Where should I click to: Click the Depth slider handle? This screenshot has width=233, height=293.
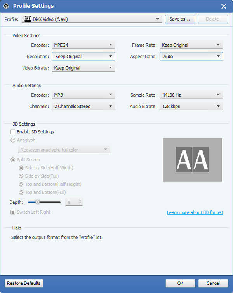point(37,202)
